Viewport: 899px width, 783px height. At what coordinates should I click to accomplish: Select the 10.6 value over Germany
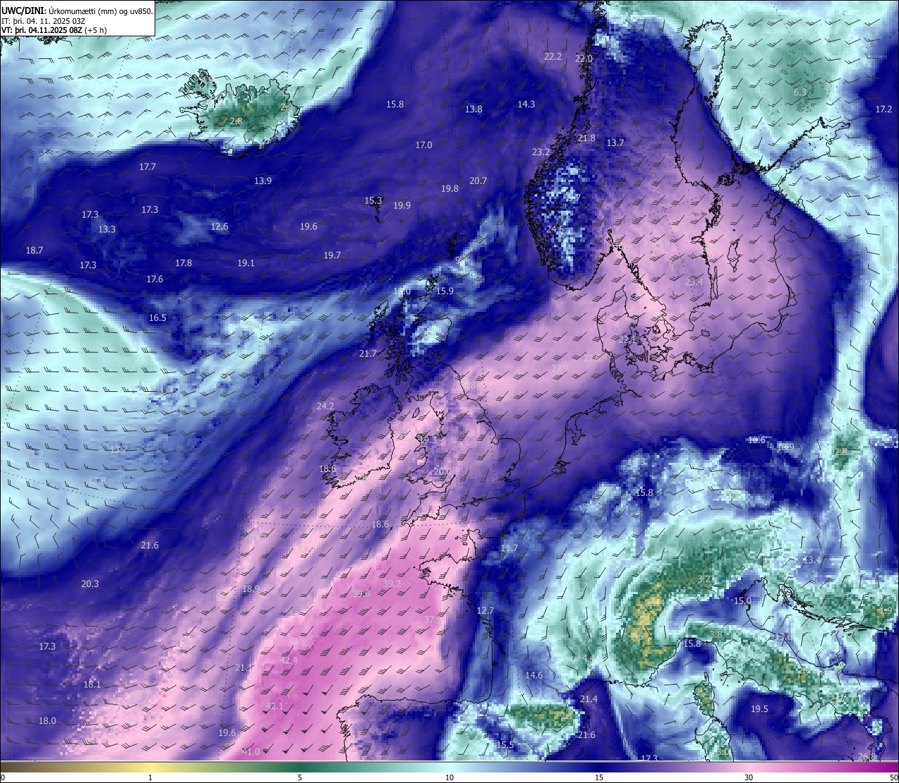[x=756, y=440]
